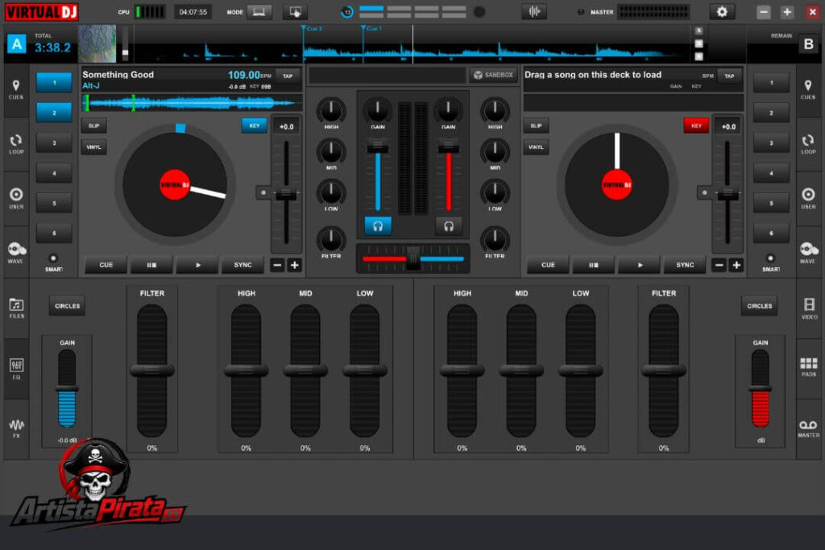Open the Master sidebar panel

pos(809,428)
